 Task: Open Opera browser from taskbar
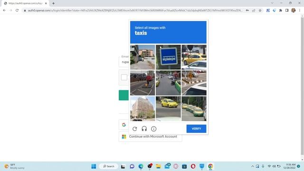[x=193, y=166]
